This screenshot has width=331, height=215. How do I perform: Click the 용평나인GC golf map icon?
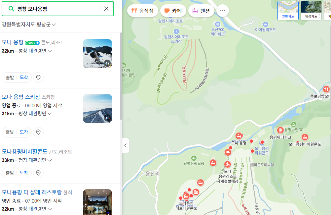point(294,124)
